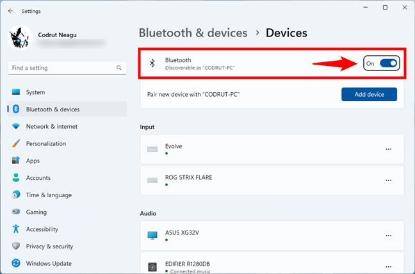The width and height of the screenshot is (415, 274).
Task: Select the EDIFIER R1280DB device name
Action: coord(188,264)
